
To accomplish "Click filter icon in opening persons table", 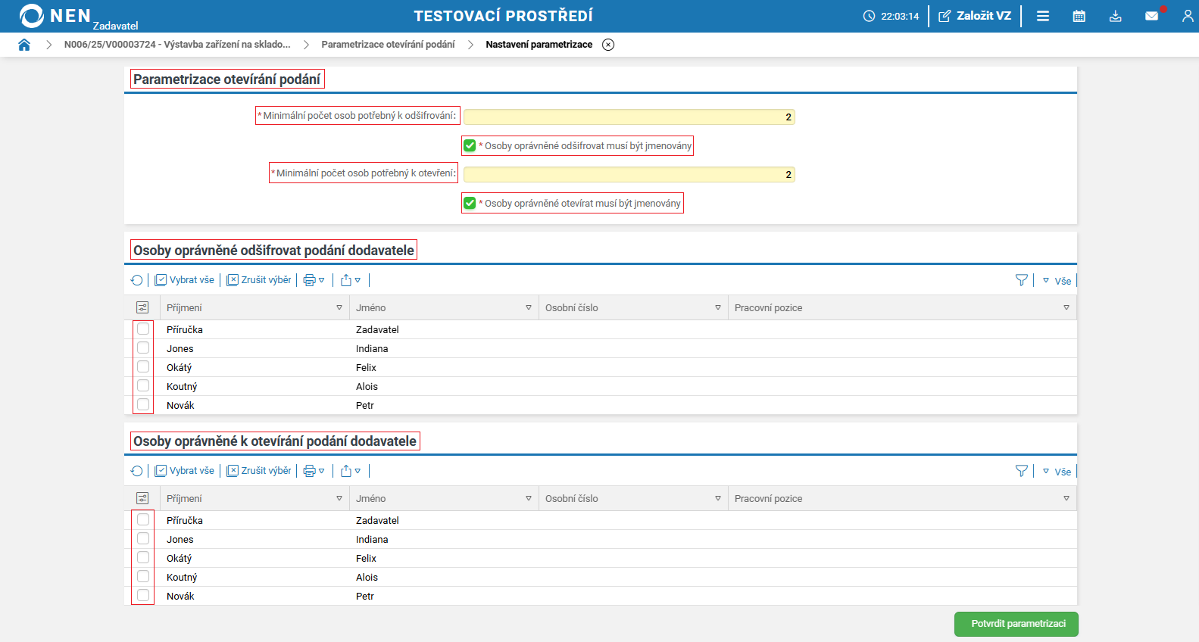I will pyautogui.click(x=1021, y=471).
